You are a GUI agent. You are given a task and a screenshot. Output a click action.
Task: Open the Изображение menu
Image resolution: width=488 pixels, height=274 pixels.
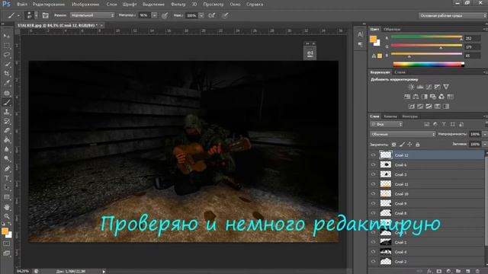(x=85, y=5)
